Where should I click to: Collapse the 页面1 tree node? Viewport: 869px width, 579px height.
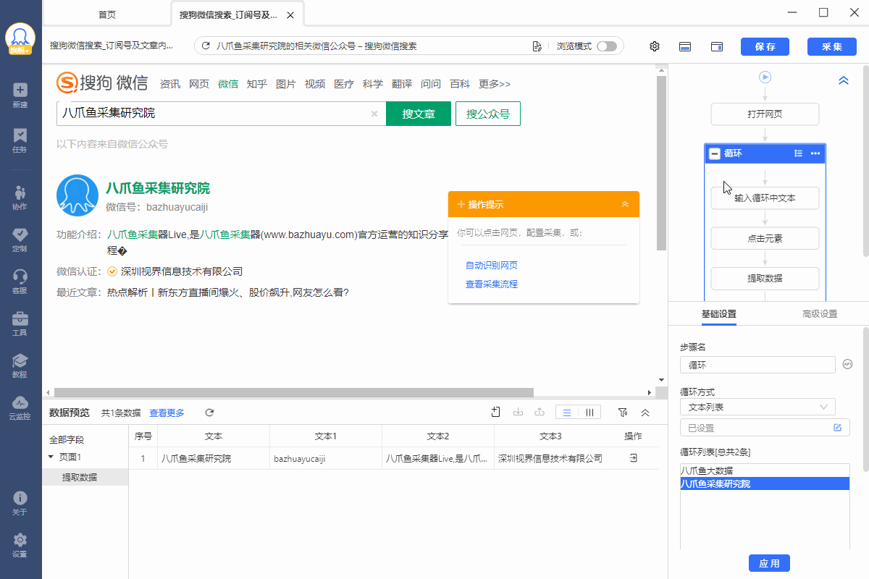coord(50,457)
